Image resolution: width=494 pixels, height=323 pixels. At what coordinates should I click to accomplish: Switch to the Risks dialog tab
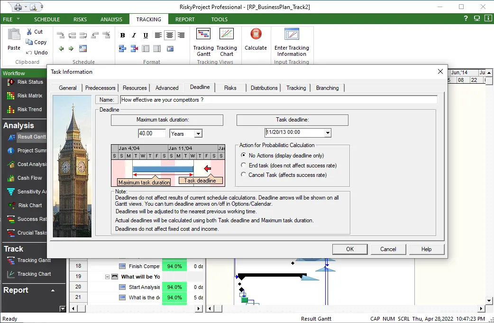point(230,88)
